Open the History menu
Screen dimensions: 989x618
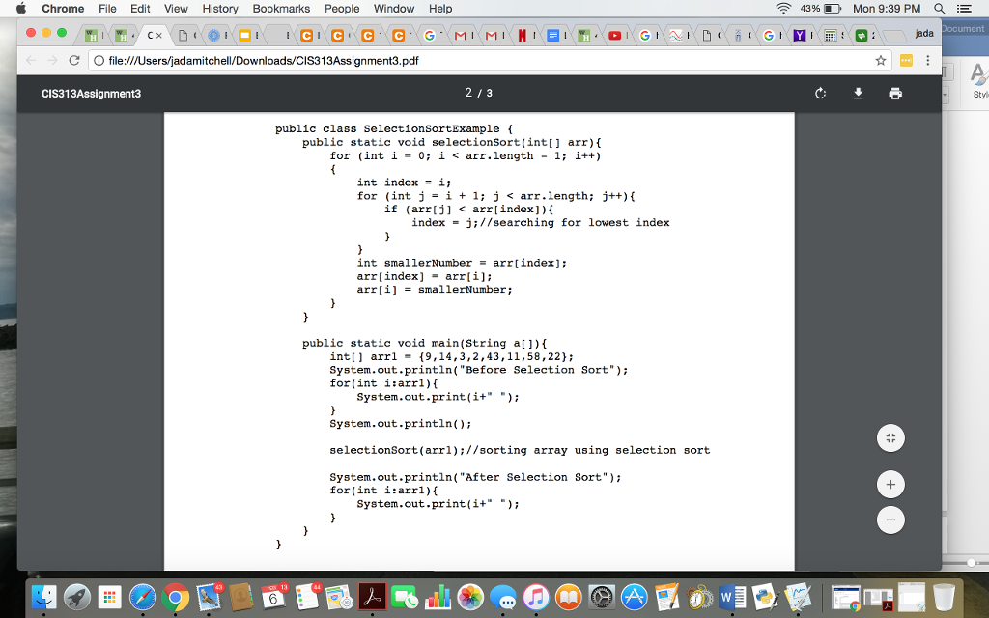point(219,9)
